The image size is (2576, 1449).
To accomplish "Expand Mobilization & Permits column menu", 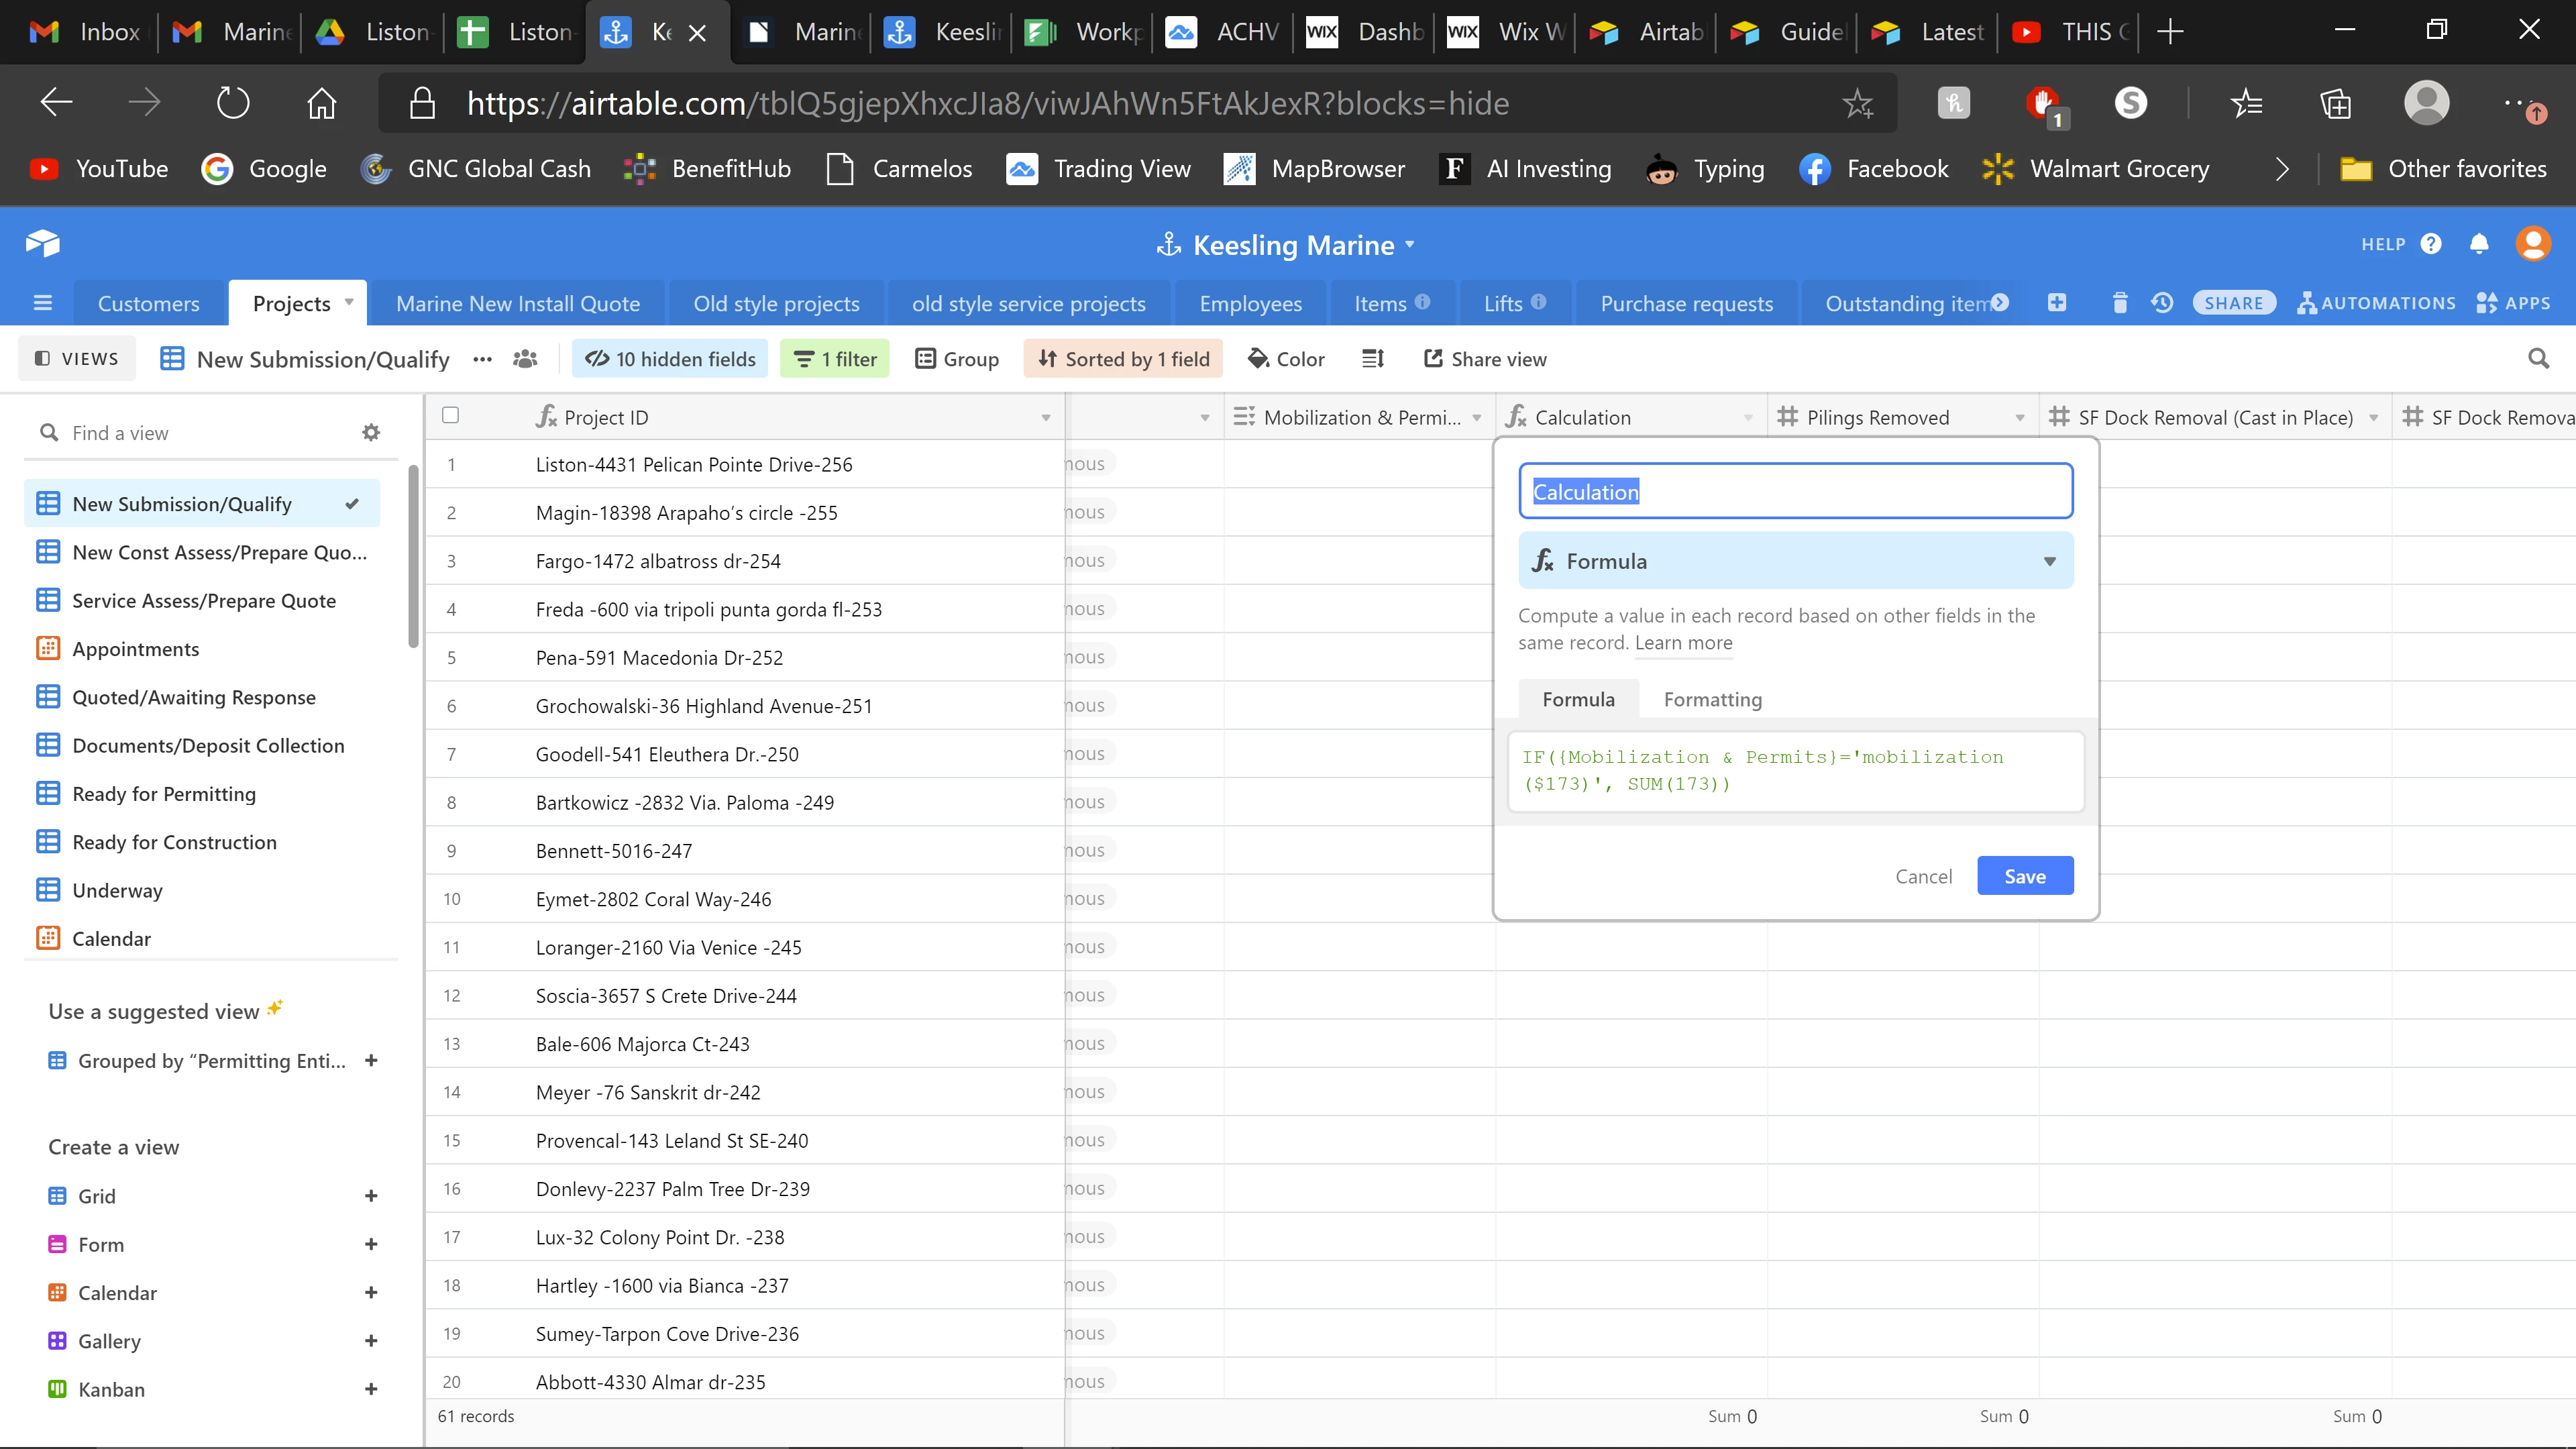I will coord(1477,418).
